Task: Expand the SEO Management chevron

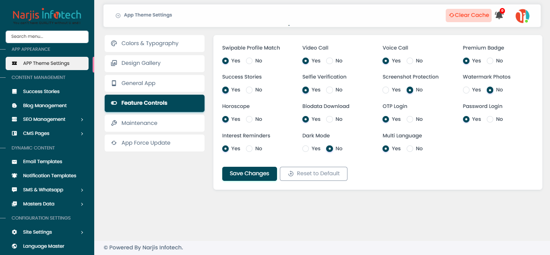Action: pyautogui.click(x=82, y=120)
